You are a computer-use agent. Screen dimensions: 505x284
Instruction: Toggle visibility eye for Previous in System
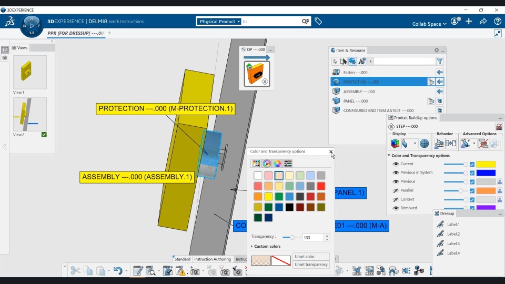[396, 173]
